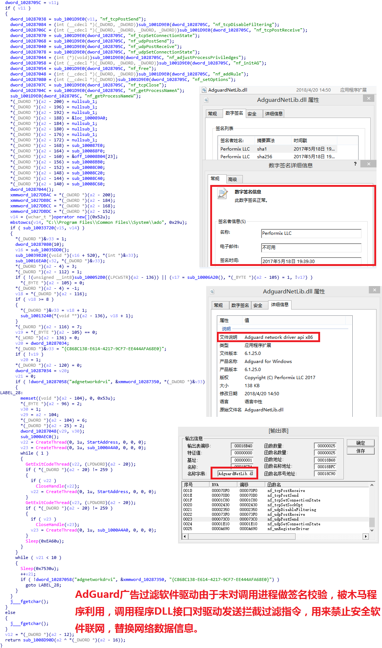The image size is (382, 648).
Task: Click the 确定 button in export table
Action: [x=360, y=443]
